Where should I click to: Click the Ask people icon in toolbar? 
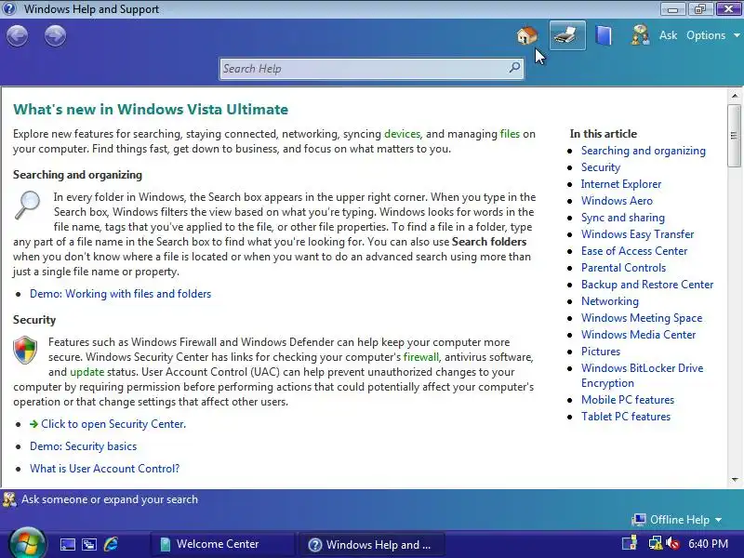640,35
